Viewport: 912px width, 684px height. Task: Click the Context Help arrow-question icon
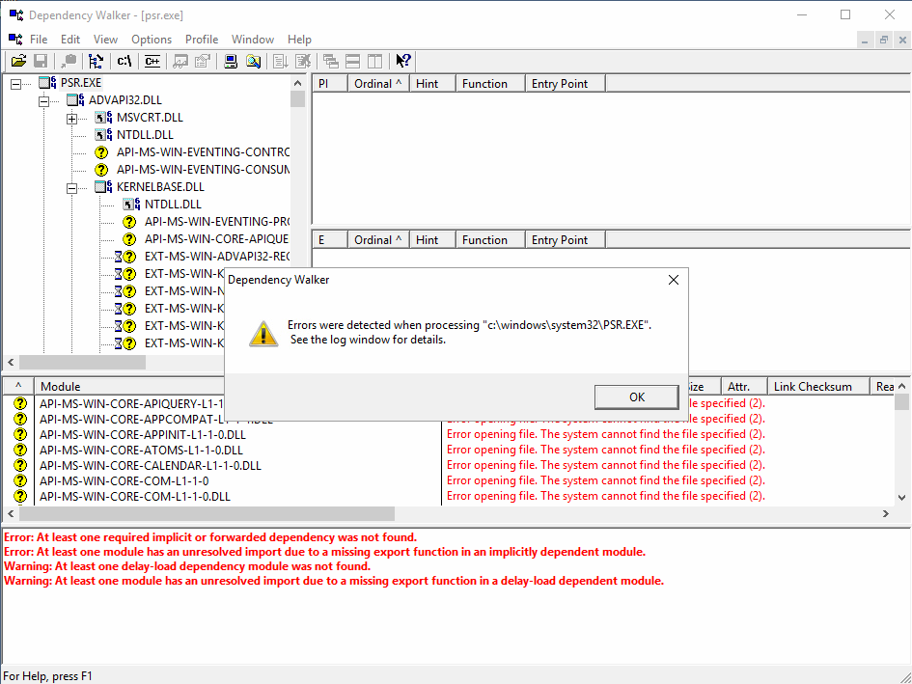(x=403, y=61)
